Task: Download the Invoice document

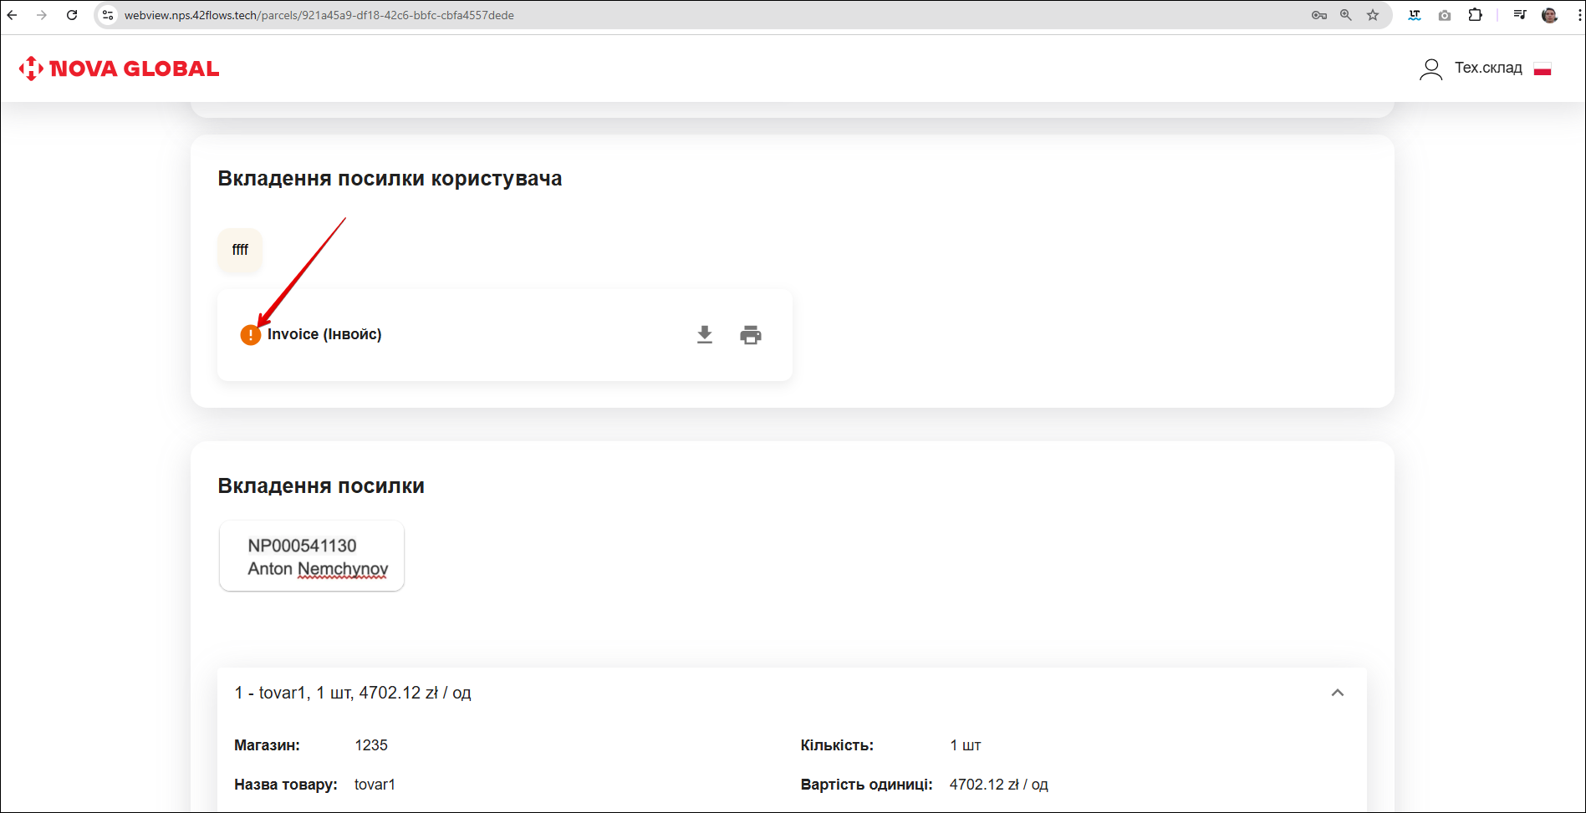Action: tap(705, 335)
